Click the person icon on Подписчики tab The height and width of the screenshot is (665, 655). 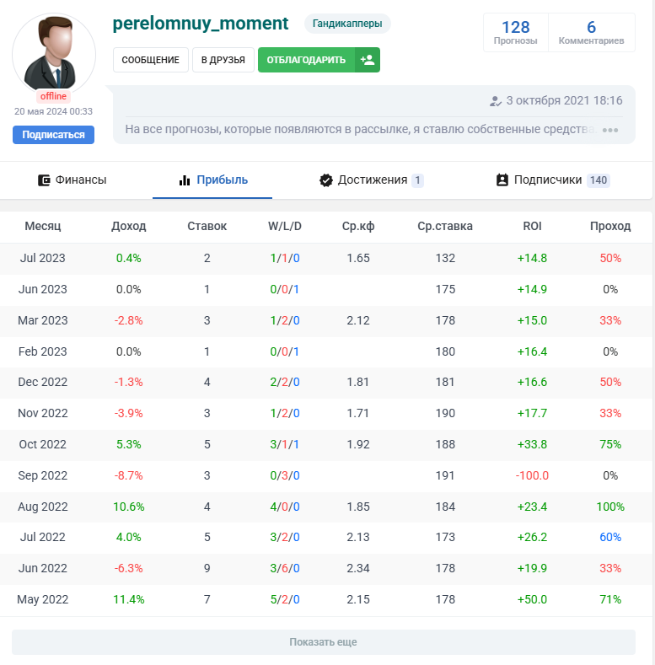click(x=502, y=180)
